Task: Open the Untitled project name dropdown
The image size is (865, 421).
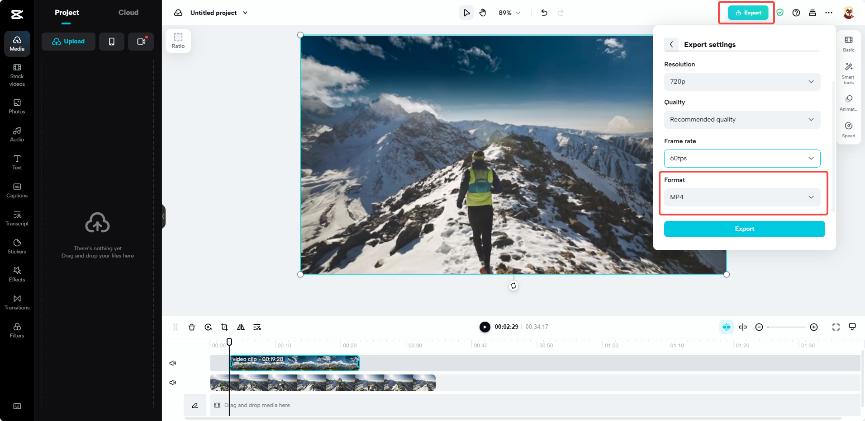Action: coord(219,13)
